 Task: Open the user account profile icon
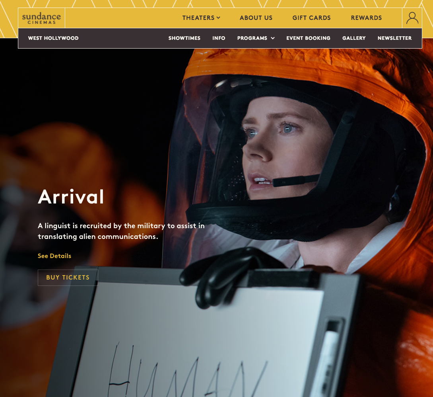point(412,18)
